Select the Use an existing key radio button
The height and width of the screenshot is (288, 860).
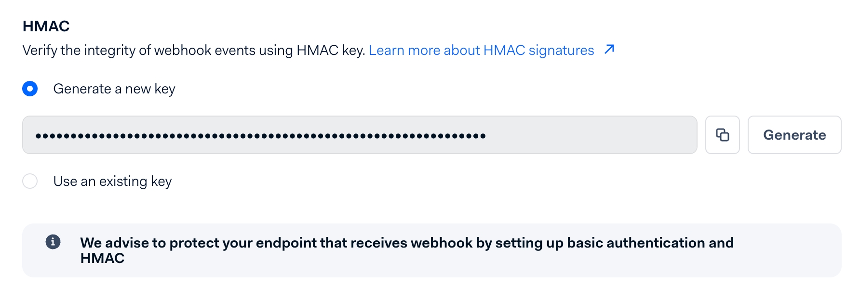pos(30,181)
